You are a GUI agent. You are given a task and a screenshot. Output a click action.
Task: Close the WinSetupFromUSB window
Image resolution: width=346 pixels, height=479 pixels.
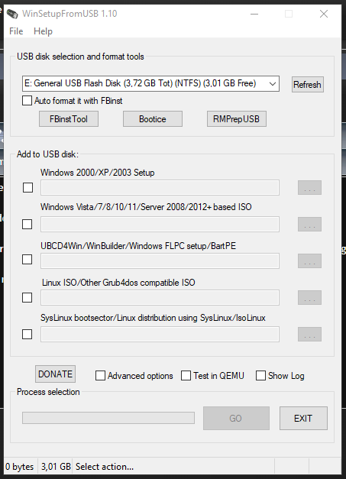pyautogui.click(x=324, y=14)
